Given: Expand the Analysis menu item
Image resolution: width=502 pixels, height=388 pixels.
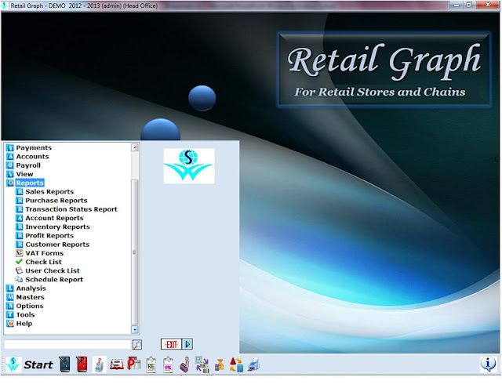Looking at the screenshot, I should click(31, 288).
